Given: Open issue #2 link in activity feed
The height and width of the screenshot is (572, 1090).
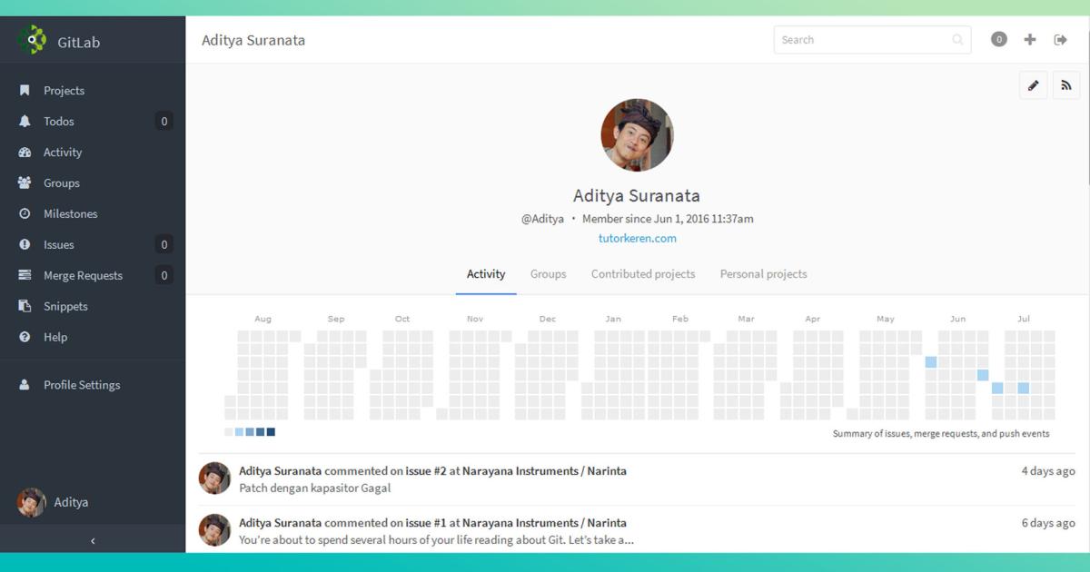Looking at the screenshot, I should pyautogui.click(x=426, y=471).
